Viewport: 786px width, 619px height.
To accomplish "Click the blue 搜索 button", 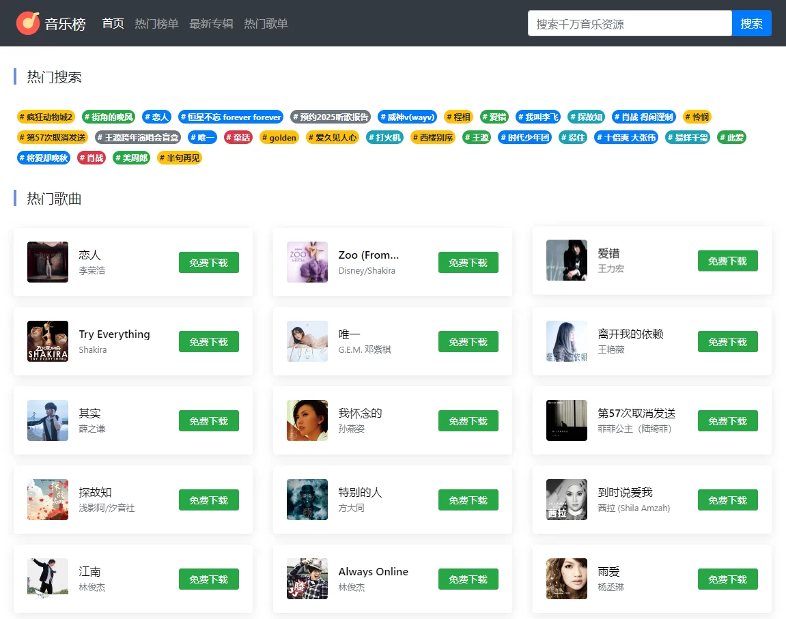I will (751, 24).
